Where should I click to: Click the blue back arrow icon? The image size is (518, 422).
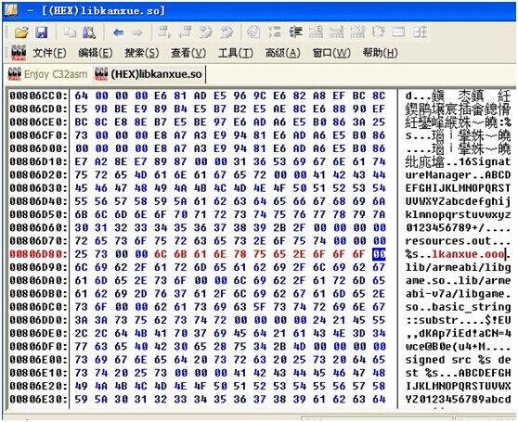coord(118,32)
